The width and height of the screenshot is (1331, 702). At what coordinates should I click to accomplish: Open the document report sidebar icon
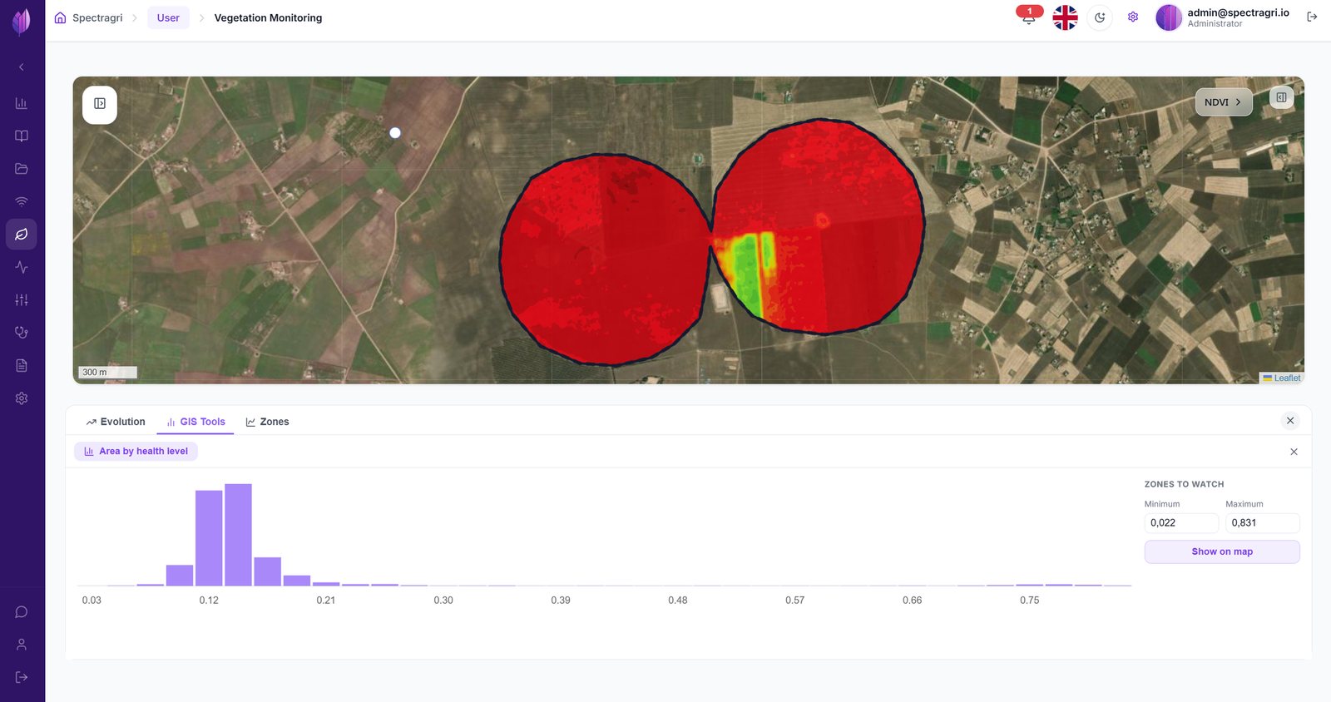point(22,366)
